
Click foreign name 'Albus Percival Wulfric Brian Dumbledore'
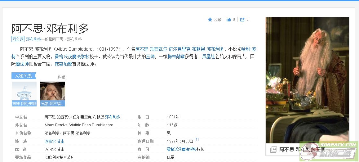click(79, 125)
